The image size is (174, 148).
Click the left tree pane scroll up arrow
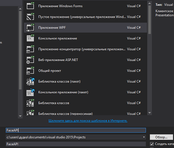(20, 9)
